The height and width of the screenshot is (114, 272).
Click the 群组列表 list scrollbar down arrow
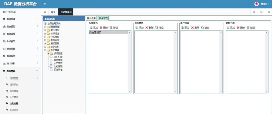point(266,91)
